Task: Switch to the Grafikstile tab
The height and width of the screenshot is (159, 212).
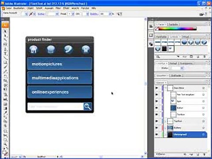Action: [x=176, y=76]
